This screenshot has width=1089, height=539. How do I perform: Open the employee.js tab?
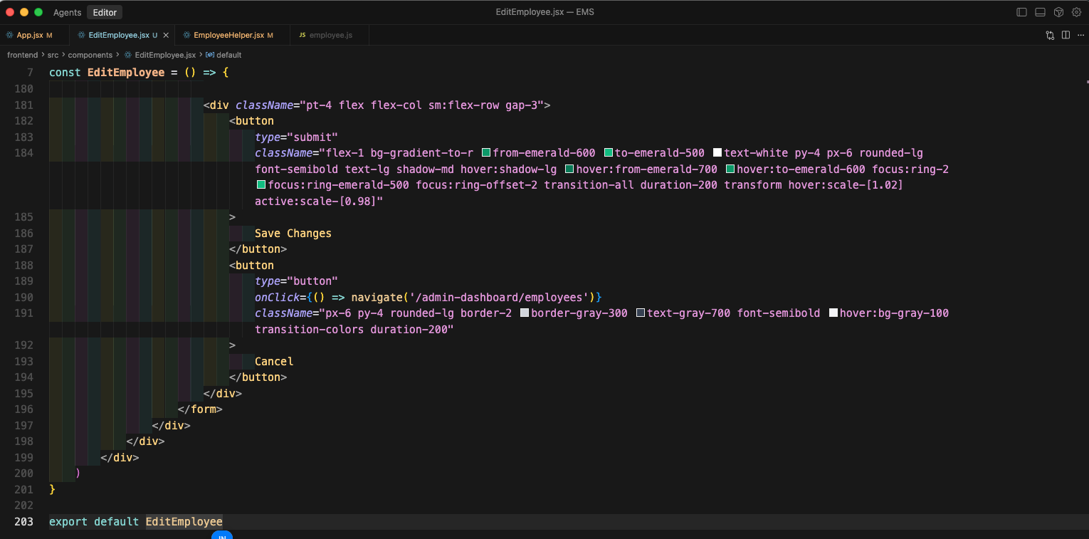tap(330, 35)
